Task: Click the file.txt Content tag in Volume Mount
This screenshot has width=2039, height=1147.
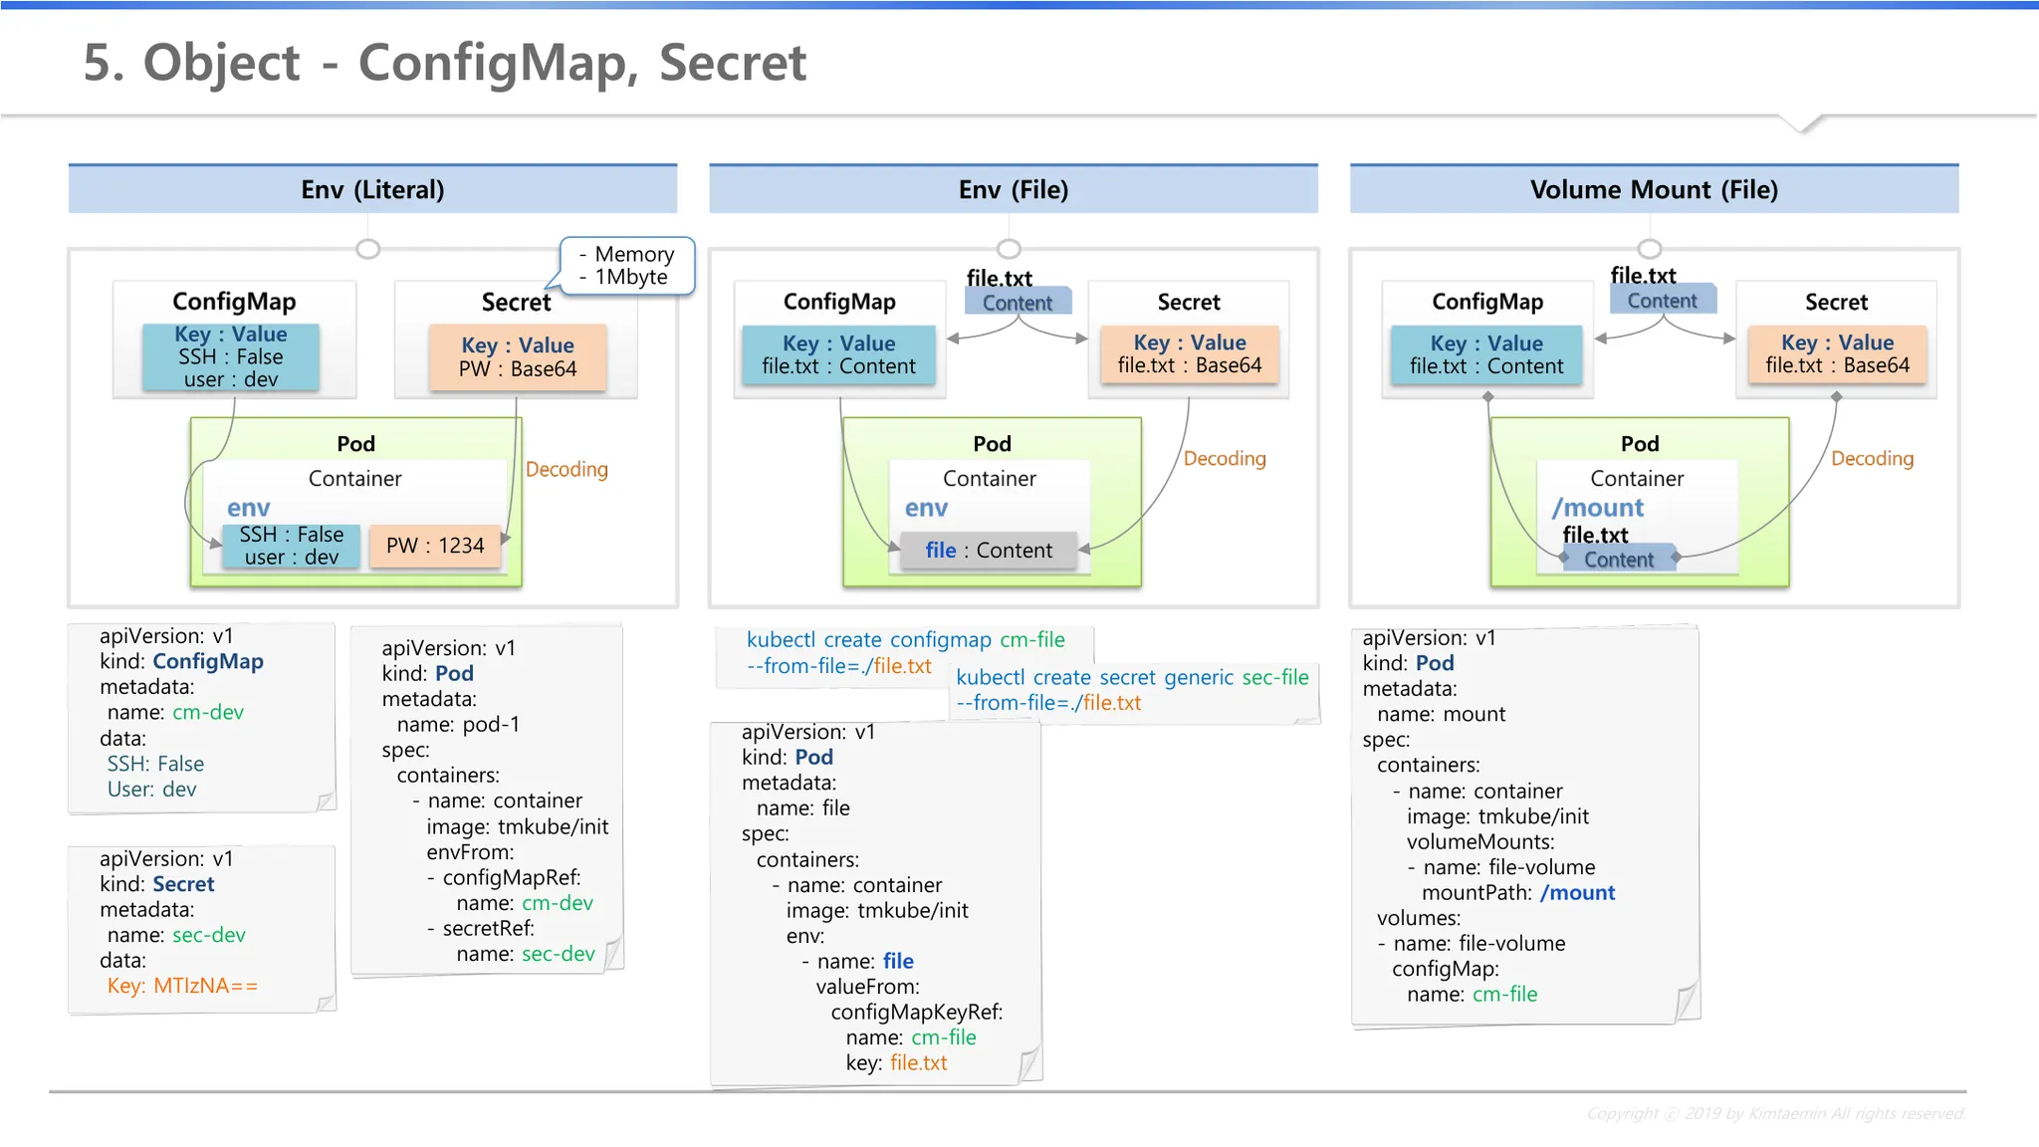Action: [x=1663, y=300]
